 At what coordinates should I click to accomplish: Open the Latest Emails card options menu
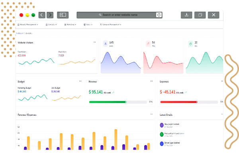tap(222, 114)
